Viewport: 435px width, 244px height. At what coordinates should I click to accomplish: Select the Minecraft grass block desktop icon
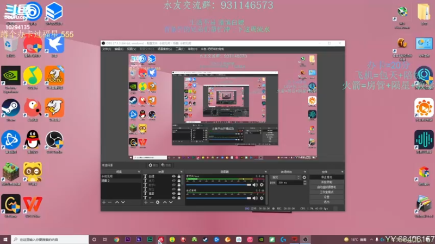point(11,174)
